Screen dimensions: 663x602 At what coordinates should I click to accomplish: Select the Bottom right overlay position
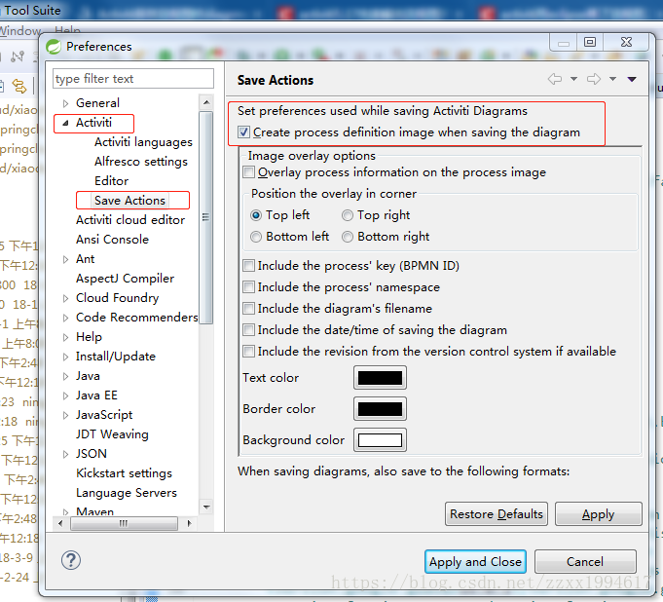tap(348, 237)
